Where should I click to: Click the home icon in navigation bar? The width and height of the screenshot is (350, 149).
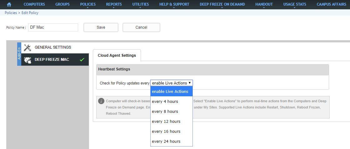point(9,5)
